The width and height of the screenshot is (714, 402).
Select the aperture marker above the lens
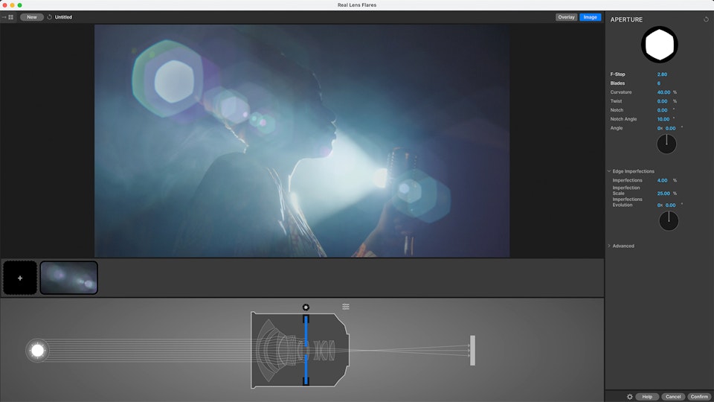(306, 307)
